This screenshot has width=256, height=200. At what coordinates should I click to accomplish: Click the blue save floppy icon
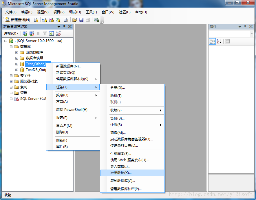[81, 20]
